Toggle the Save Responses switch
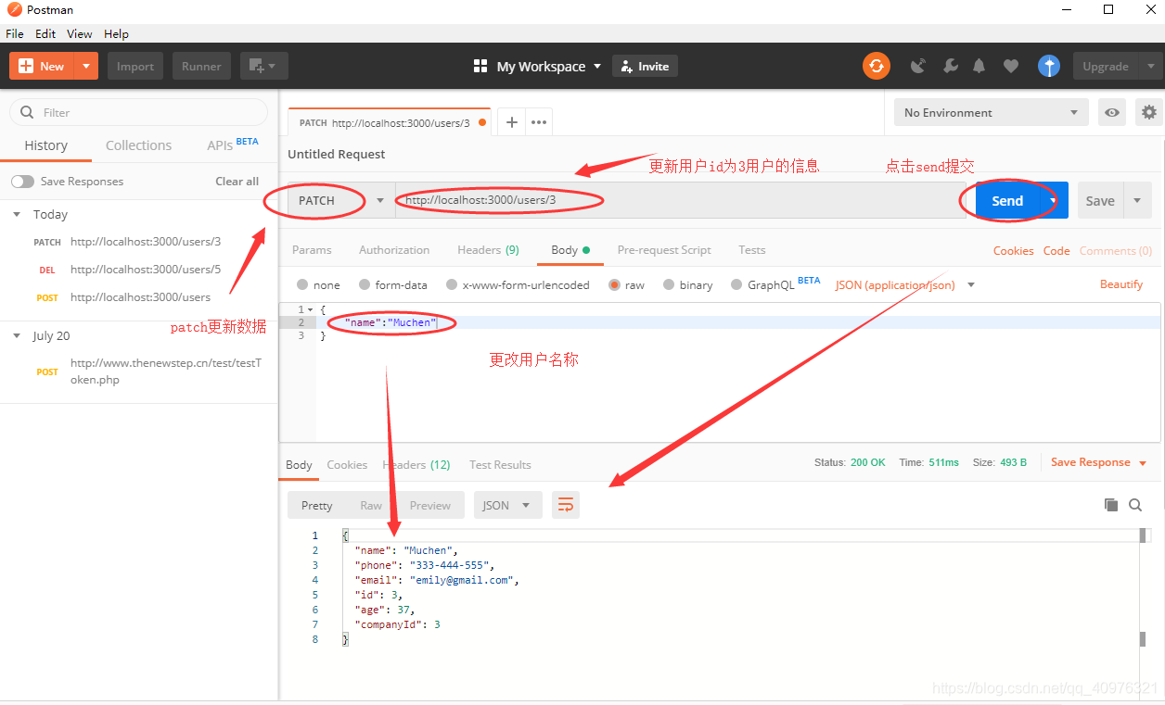 (x=22, y=182)
